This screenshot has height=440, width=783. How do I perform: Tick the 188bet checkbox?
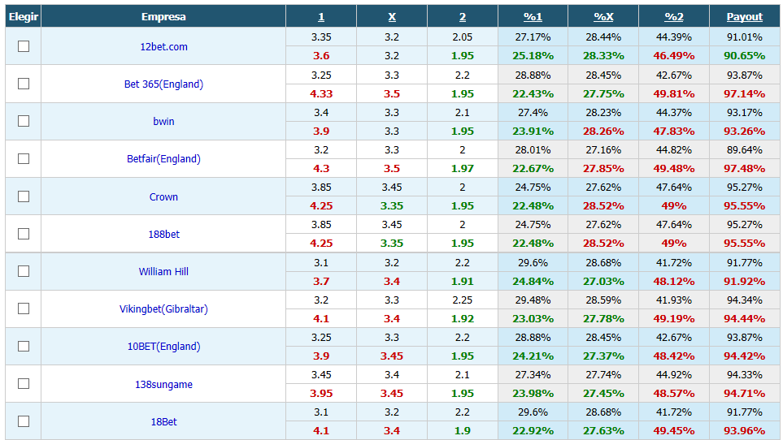point(24,234)
